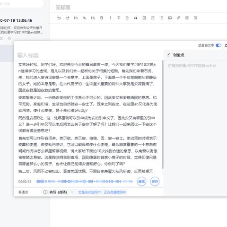Click the 普通话 language label
227x227 pixels.
tap(23, 192)
